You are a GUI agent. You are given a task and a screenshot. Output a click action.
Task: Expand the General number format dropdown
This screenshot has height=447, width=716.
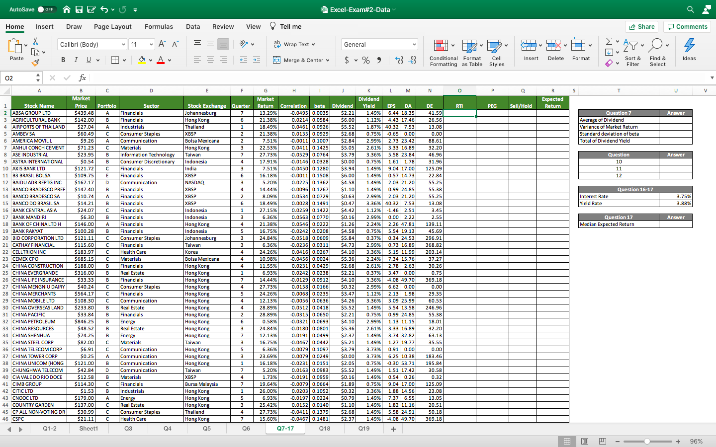click(414, 45)
